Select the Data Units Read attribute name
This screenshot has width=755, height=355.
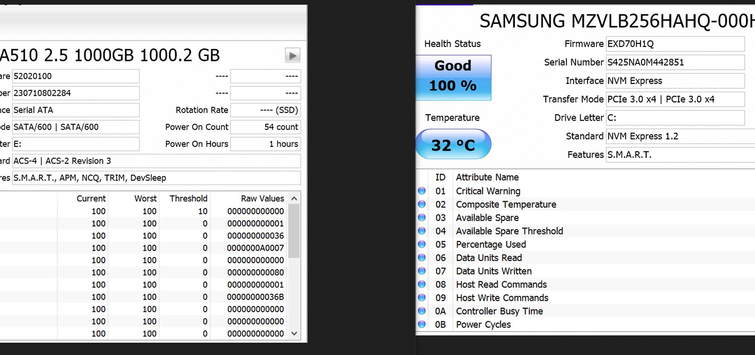[489, 258]
